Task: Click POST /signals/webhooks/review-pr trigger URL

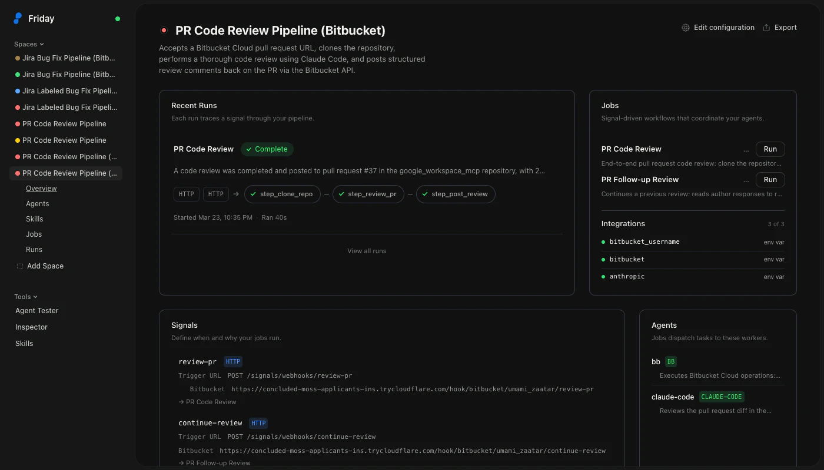Action: pyautogui.click(x=290, y=375)
